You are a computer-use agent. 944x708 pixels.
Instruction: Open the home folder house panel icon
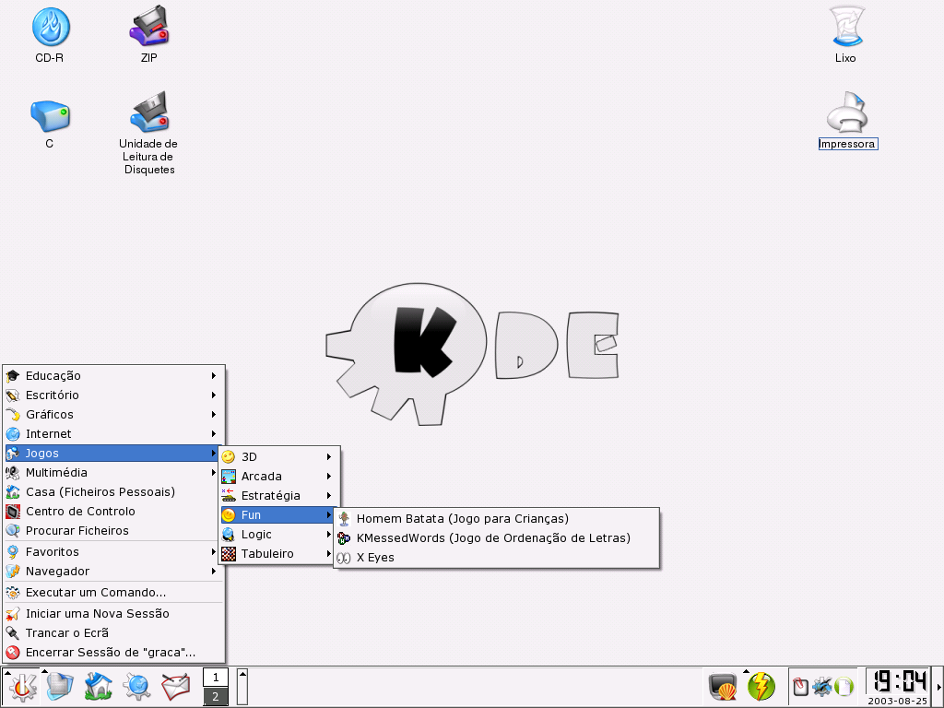tap(98, 686)
